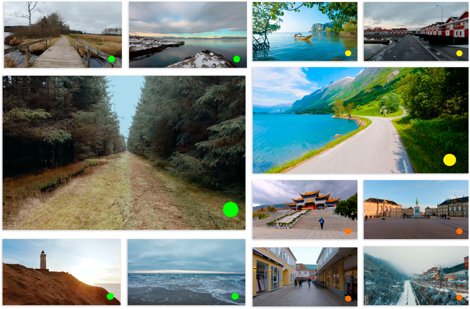The width and height of the screenshot is (470, 309).
Task: Open the lighthouse on dune photo
Action: click(x=62, y=272)
